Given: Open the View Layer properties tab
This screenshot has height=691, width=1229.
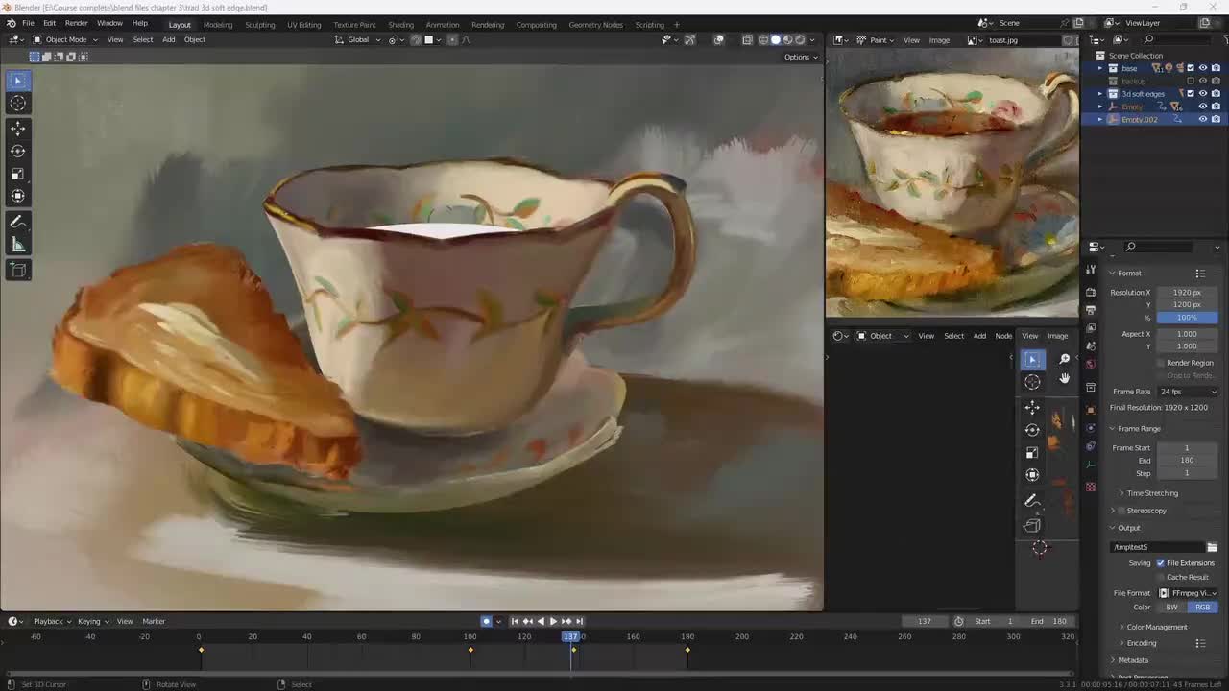Looking at the screenshot, I should pos(1090,328).
